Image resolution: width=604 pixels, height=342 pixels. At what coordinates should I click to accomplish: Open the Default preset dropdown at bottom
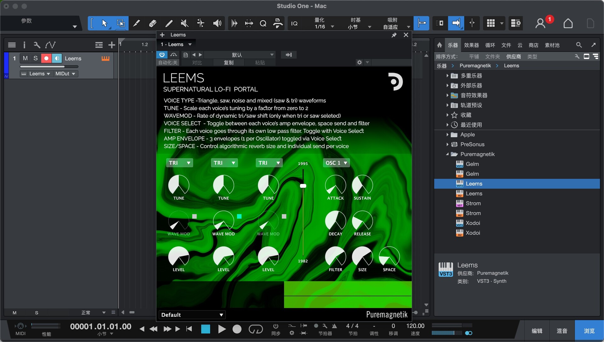[192, 315]
